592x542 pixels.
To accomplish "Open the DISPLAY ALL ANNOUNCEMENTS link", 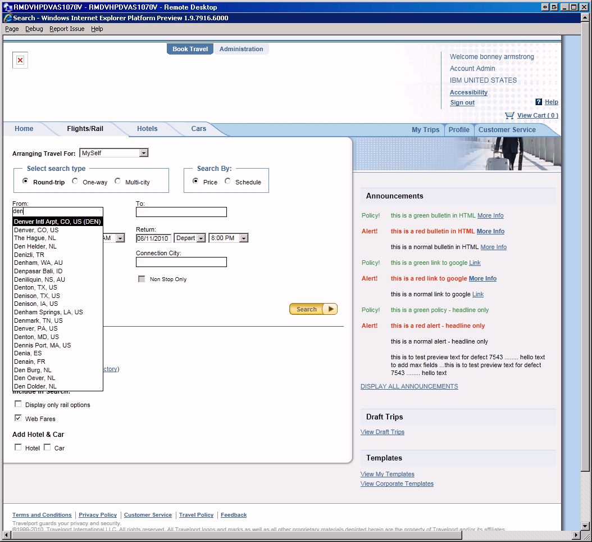I will click(409, 386).
